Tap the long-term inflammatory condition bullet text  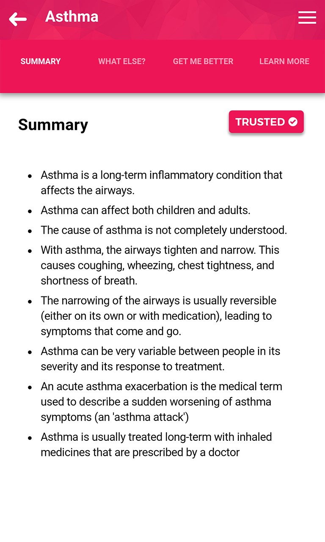click(x=161, y=183)
